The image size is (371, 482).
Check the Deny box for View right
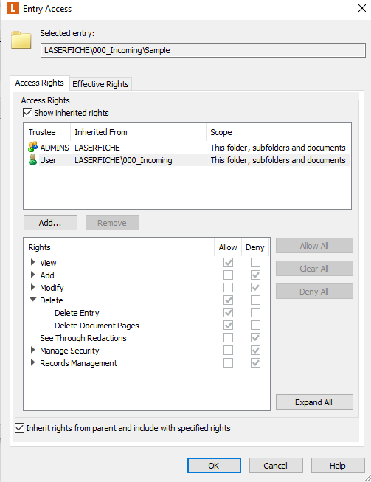tap(255, 262)
